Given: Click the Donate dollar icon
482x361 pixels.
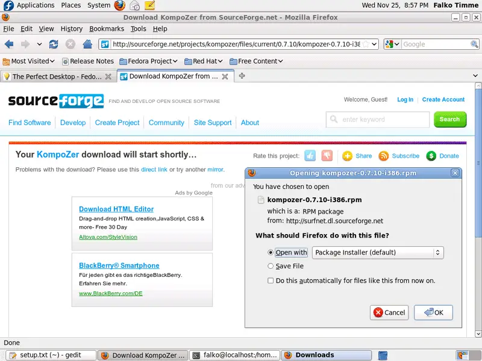Looking at the screenshot, I should [x=431, y=156].
